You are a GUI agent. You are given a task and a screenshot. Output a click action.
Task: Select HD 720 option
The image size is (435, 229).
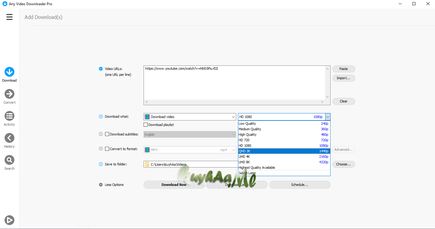284,140
